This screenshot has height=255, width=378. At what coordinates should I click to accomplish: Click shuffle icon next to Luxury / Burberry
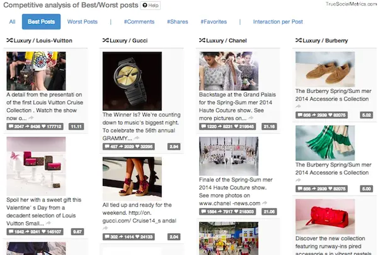(299, 40)
